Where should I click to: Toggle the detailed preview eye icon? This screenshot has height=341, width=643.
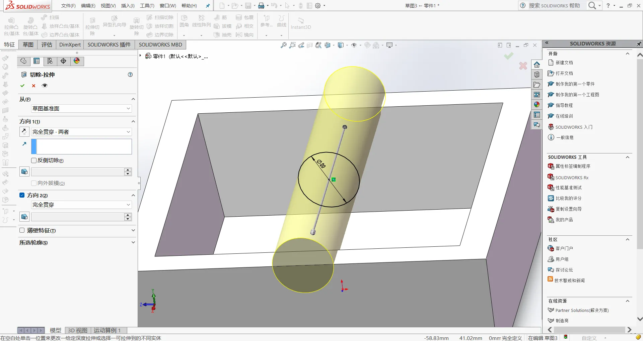(45, 86)
